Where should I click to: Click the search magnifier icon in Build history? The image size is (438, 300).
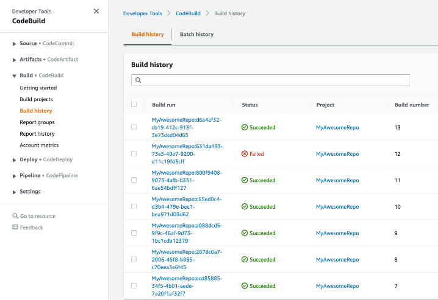[138, 80]
